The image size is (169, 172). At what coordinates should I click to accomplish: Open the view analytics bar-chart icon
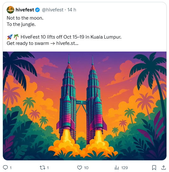[117, 168]
